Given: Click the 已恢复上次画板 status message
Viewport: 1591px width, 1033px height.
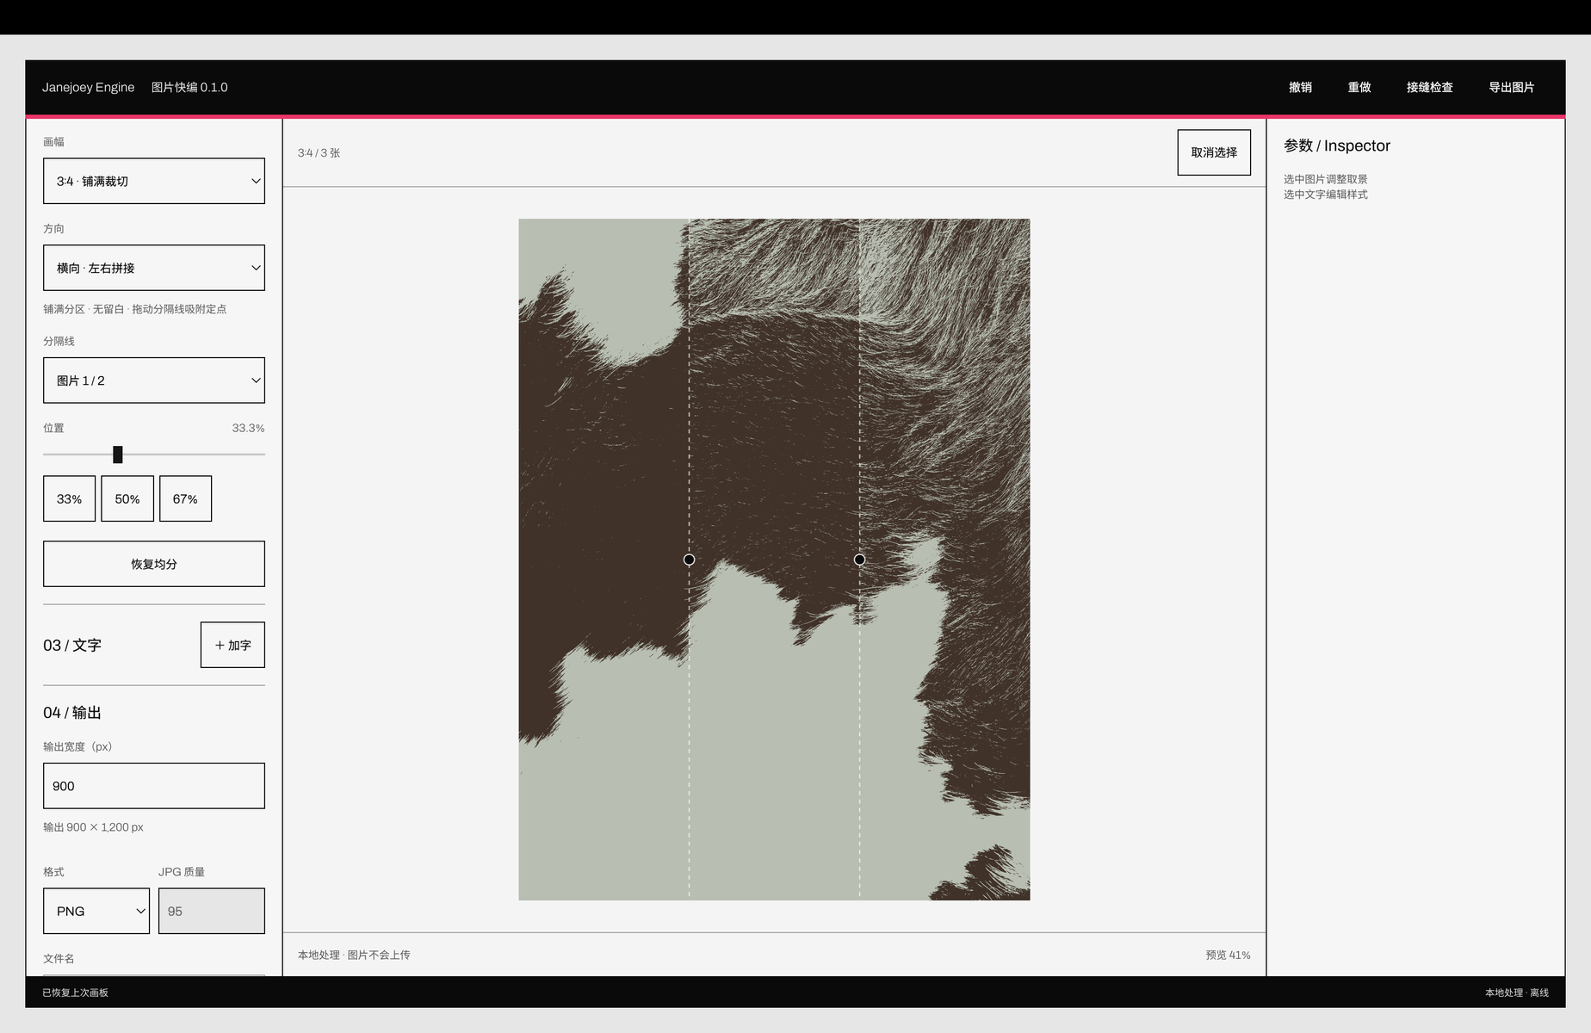Looking at the screenshot, I should tap(76, 993).
